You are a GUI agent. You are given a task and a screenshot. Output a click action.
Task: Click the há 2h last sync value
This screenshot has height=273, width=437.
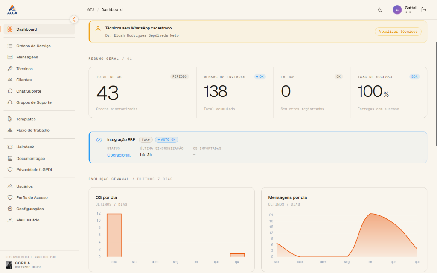(146, 154)
